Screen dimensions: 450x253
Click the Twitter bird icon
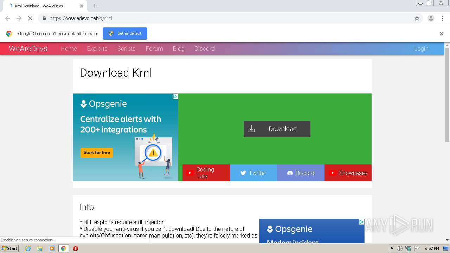(x=243, y=173)
